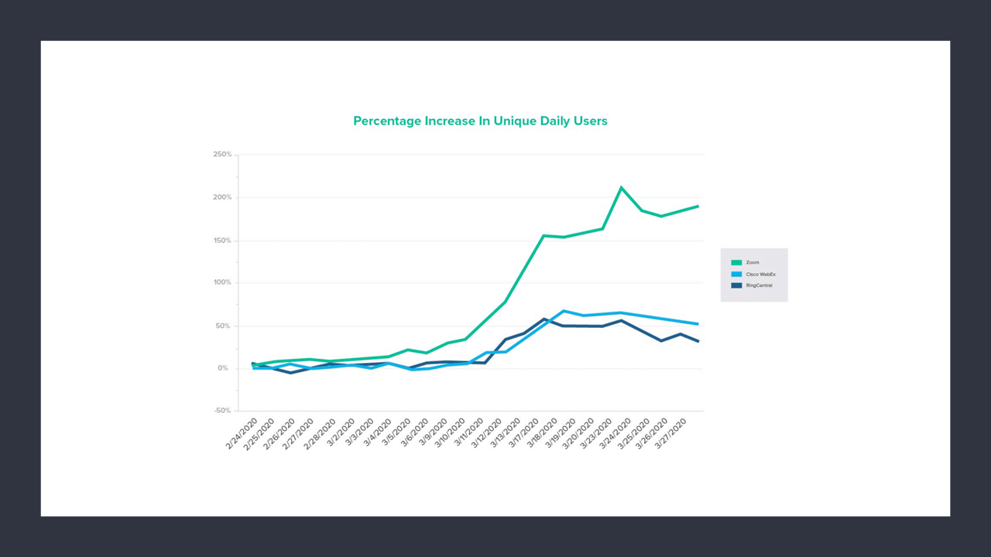
Task: Click the 250% y-axis label
Action: pyautogui.click(x=222, y=155)
